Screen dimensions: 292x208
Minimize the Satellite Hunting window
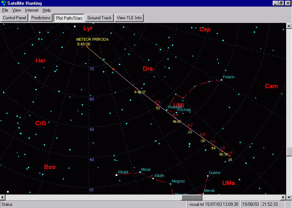pyautogui.click(x=276, y=3)
